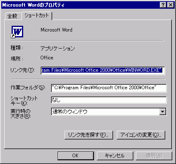This screenshot has height=164, width=176.
Task: Click the Microsoft Word shortcut icon
Action: pyautogui.click(x=17, y=32)
